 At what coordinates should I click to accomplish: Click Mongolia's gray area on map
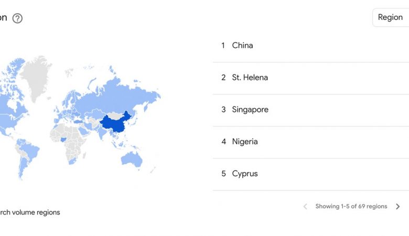[115, 115]
